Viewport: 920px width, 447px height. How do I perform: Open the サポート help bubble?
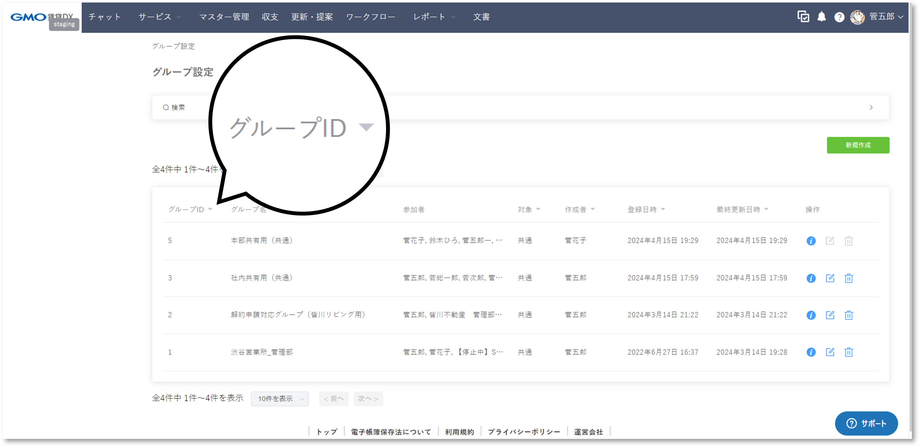click(866, 423)
